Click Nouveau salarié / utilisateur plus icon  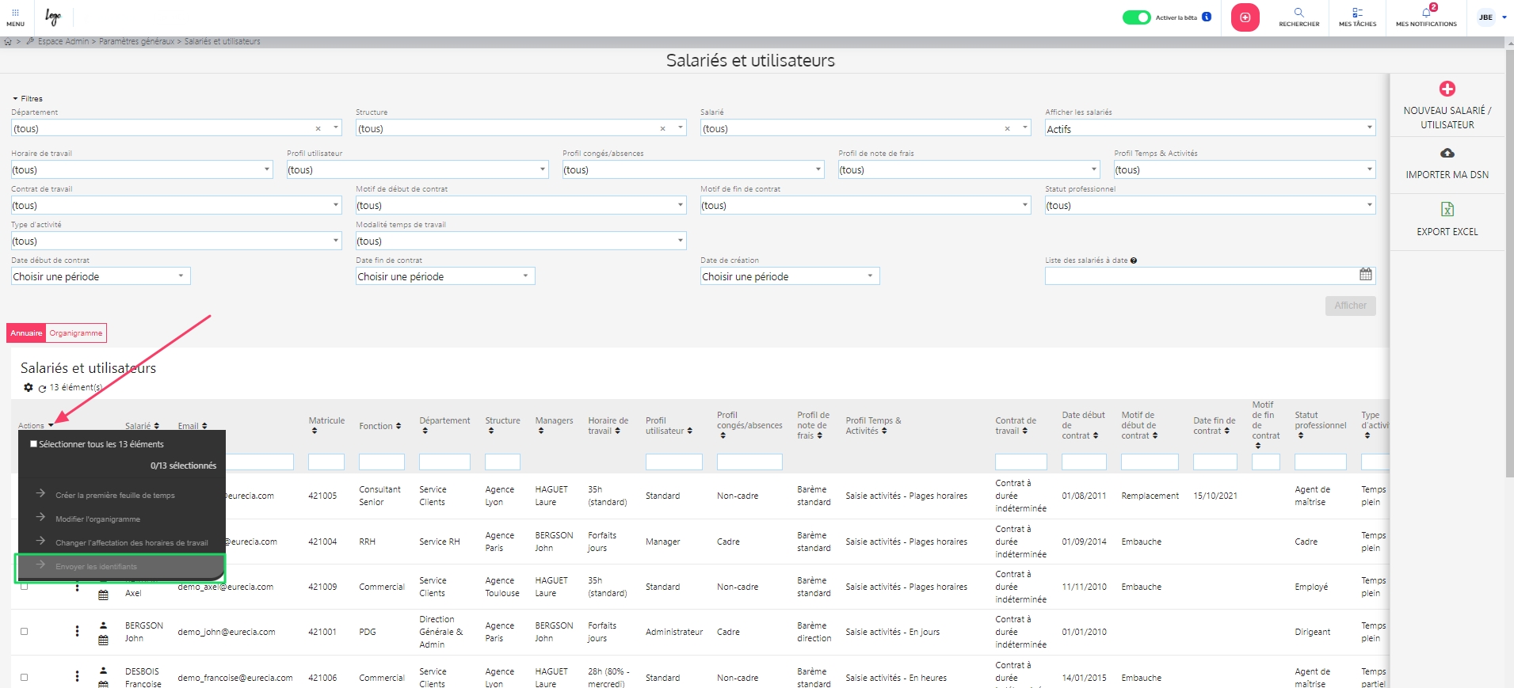point(1447,89)
